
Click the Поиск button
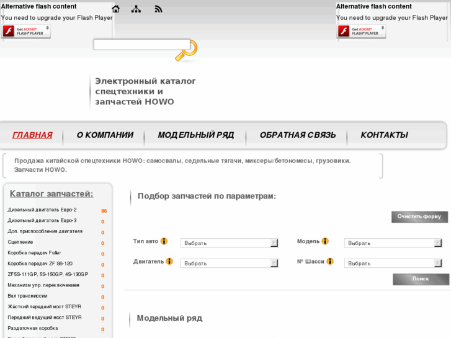pos(421,279)
